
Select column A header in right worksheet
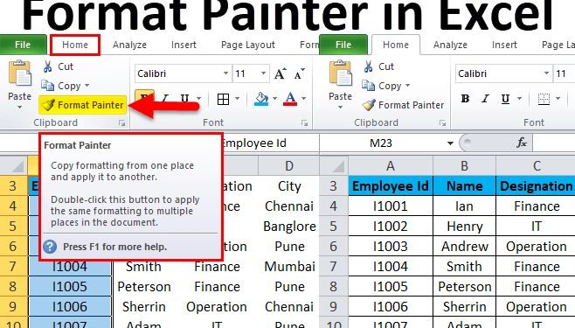coord(390,166)
